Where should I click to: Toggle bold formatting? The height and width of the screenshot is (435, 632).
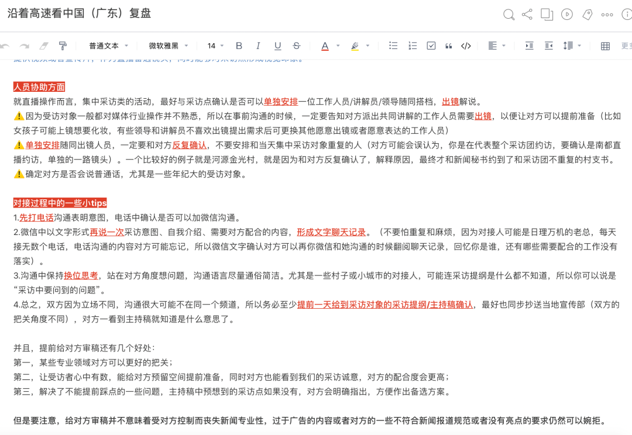tap(238, 46)
